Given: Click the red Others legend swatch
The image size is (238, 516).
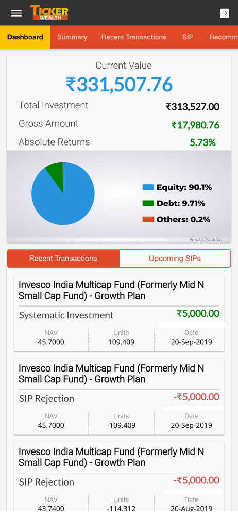Looking at the screenshot, I should pyautogui.click(x=148, y=219).
